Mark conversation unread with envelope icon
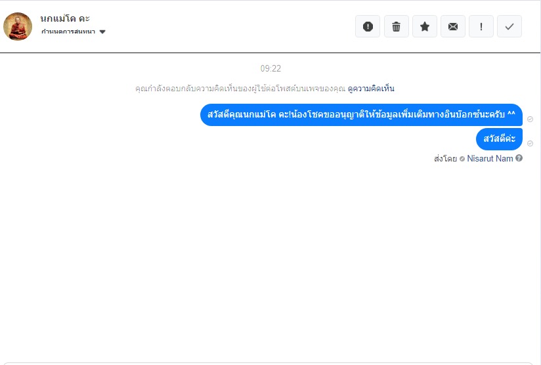This screenshot has height=365, width=541. point(452,26)
